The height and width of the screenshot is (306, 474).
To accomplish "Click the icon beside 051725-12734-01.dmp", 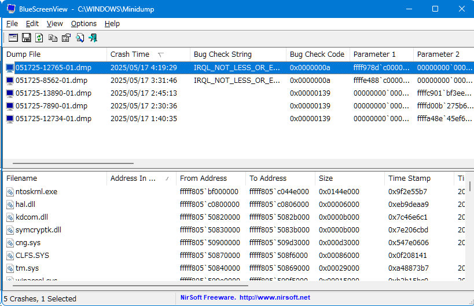I will [10, 119].
